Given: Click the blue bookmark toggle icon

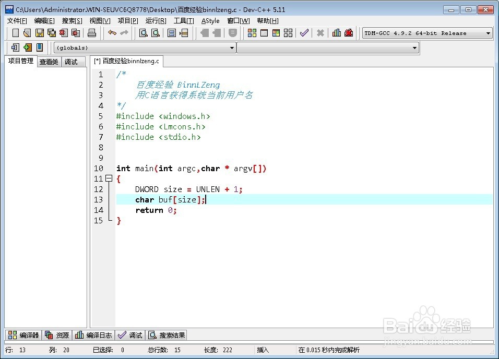Looking at the screenshot, I should pos(40,47).
